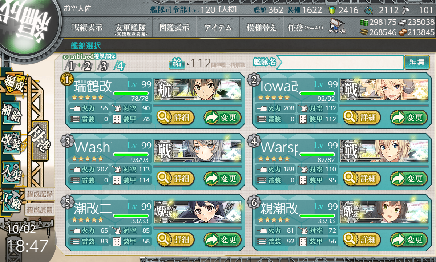This screenshot has width=436, height=262.
Task: Select the 入渠 docking sidebar icon
Action: pyautogui.click(x=11, y=170)
